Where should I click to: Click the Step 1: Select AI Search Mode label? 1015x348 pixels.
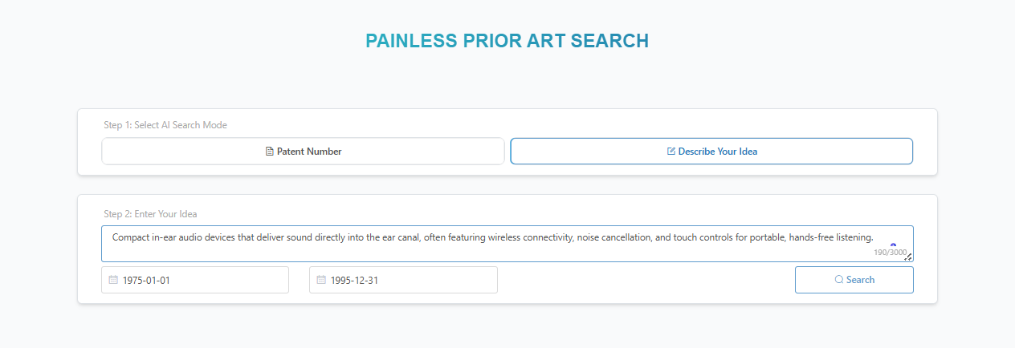pos(165,125)
